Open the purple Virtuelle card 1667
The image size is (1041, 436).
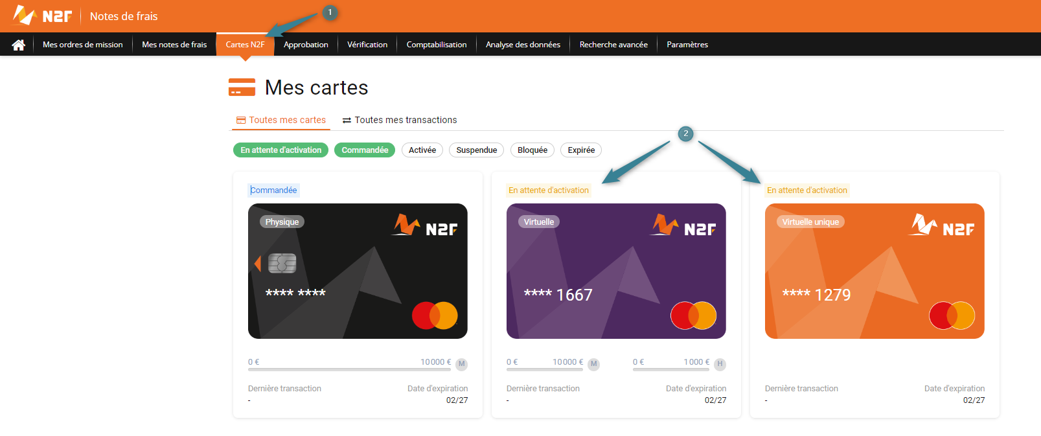(x=616, y=271)
